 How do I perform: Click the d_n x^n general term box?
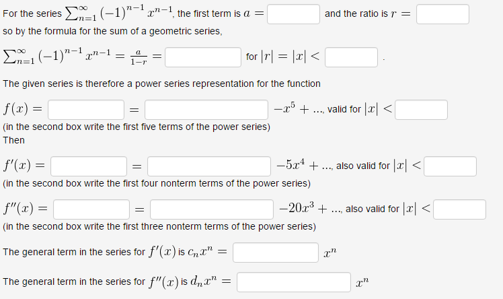click(x=293, y=282)
